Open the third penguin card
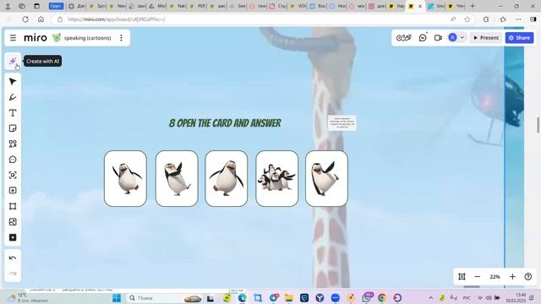541x304 pixels. [227, 178]
